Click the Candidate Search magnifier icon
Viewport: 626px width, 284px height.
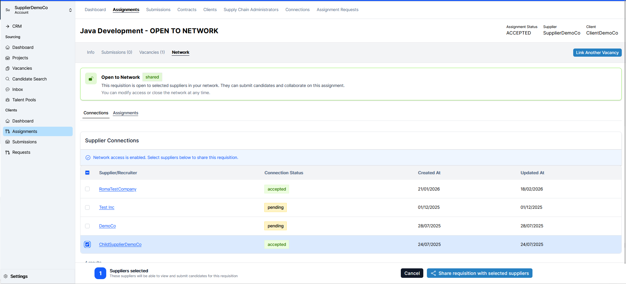[x=7, y=79]
